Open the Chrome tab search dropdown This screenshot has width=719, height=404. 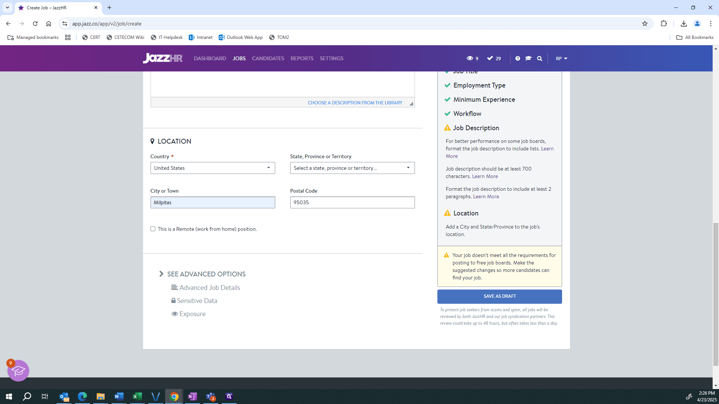[7, 7]
